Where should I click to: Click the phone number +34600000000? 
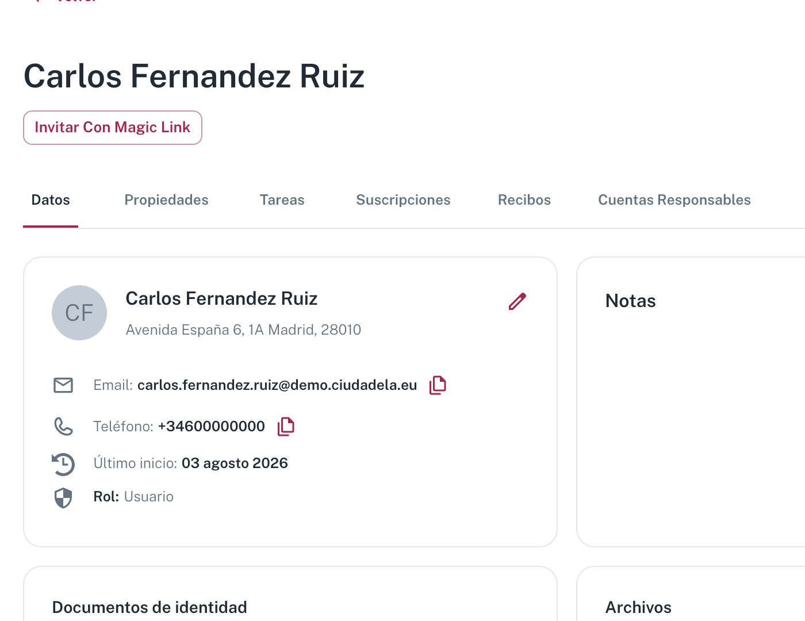212,426
